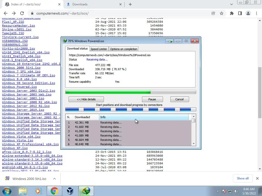Open the Windows_Powered.iso link
Viewport: 262px width, 196px height.
(19, 87)
